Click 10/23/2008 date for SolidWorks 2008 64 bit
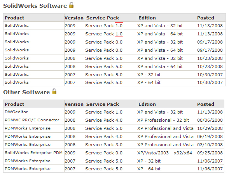Screen dimensions: 229x175 pos(210,66)
